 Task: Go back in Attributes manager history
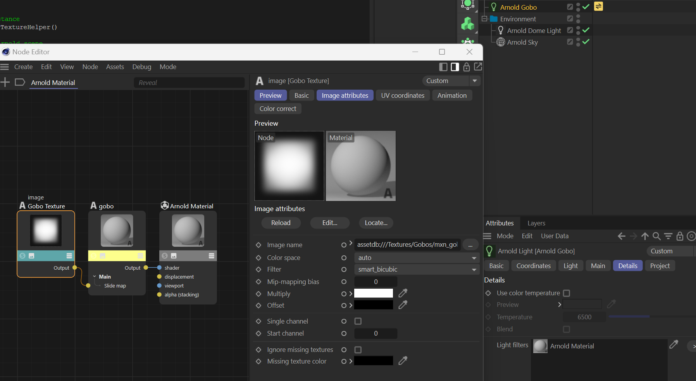(x=622, y=236)
